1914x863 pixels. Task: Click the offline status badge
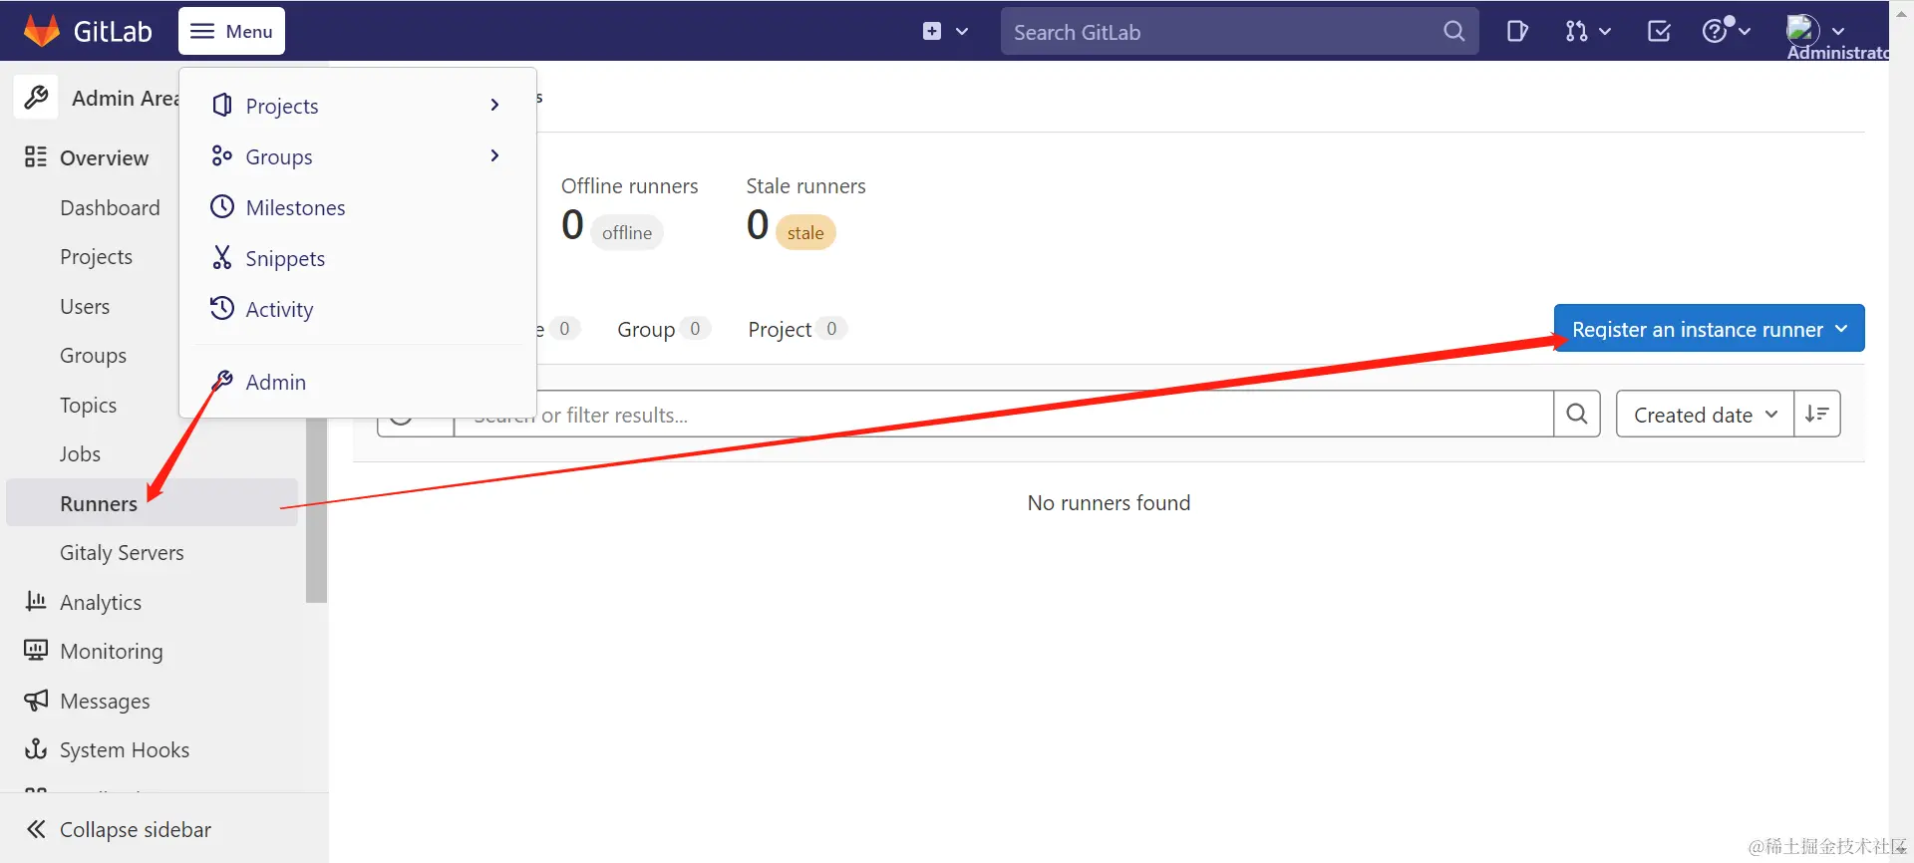coord(626,232)
